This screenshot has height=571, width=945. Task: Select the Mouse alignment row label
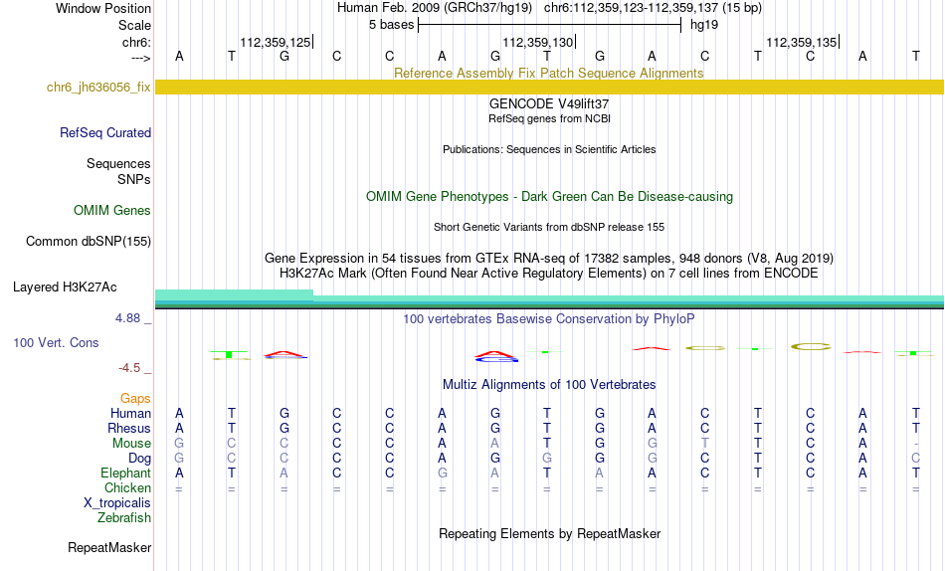click(x=131, y=444)
